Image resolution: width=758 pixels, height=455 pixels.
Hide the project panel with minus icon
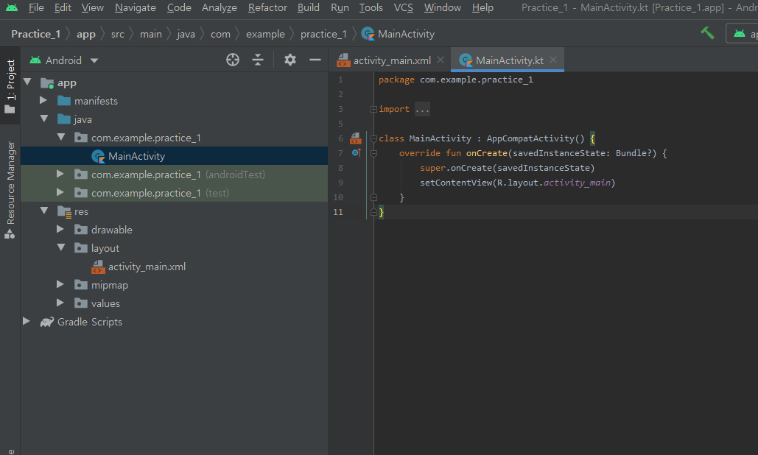click(x=315, y=60)
